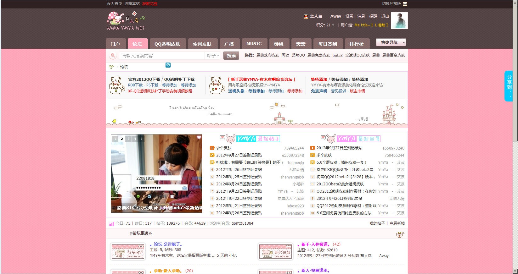Screen dimensions: 518x274
Task: Open the post 求个皮肤 in 最新帖子
Action: 224,148
